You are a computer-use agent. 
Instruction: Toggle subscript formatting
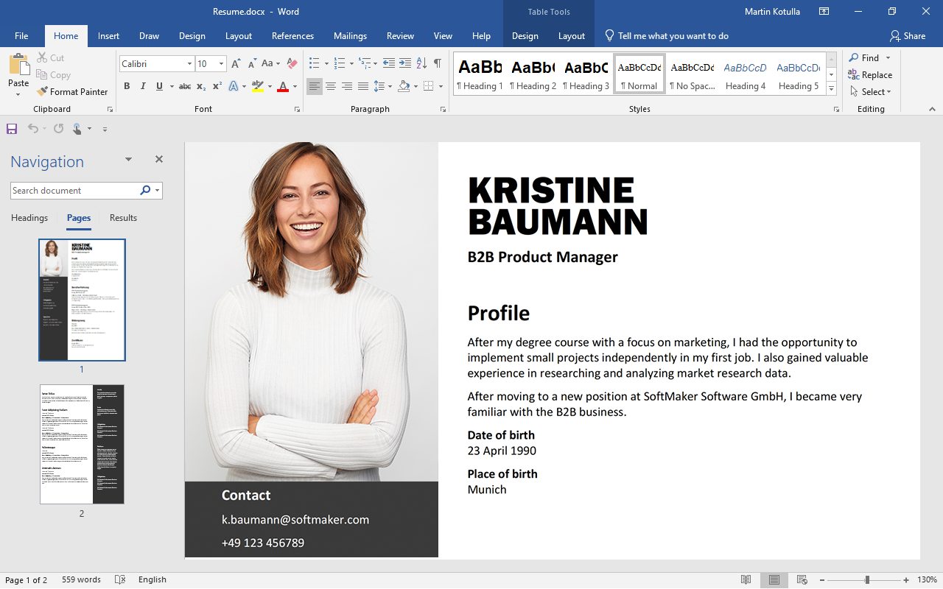pyautogui.click(x=200, y=86)
